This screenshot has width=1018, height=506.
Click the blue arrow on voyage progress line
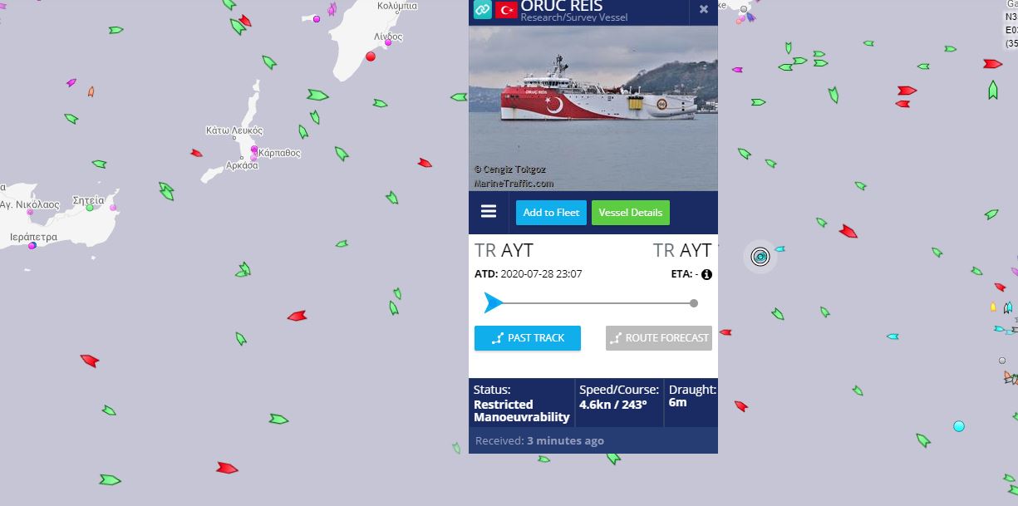[494, 303]
